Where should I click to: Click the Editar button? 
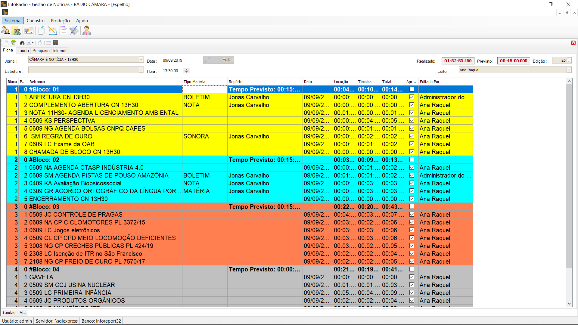[x=219, y=60]
